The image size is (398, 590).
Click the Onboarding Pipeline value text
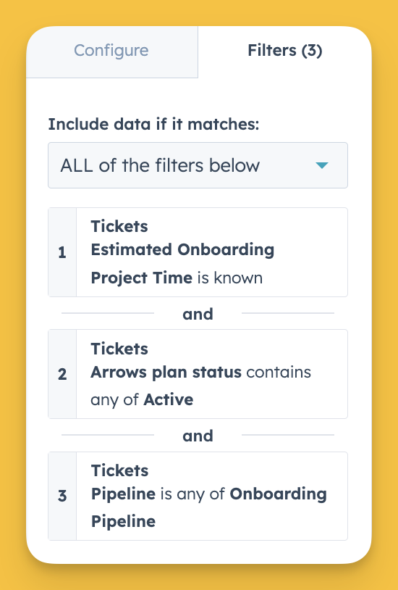(x=208, y=507)
